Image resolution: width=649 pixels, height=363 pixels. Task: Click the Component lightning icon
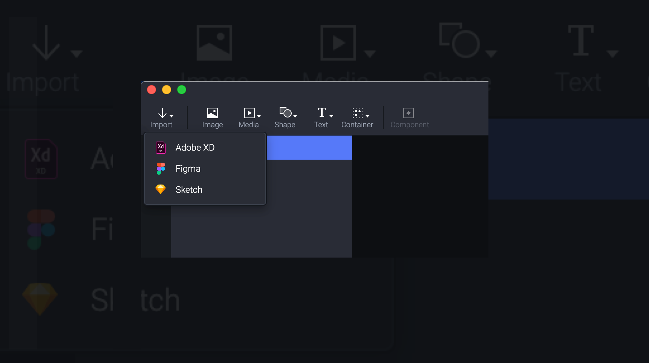(409, 113)
